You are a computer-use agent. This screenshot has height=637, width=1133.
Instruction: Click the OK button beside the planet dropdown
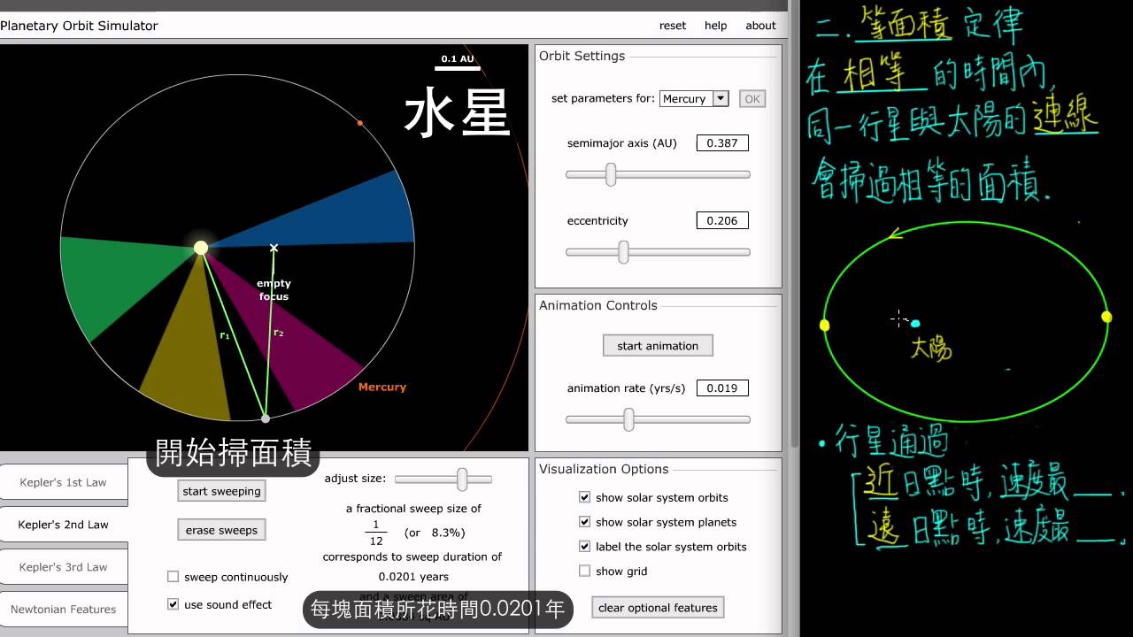[x=752, y=99]
